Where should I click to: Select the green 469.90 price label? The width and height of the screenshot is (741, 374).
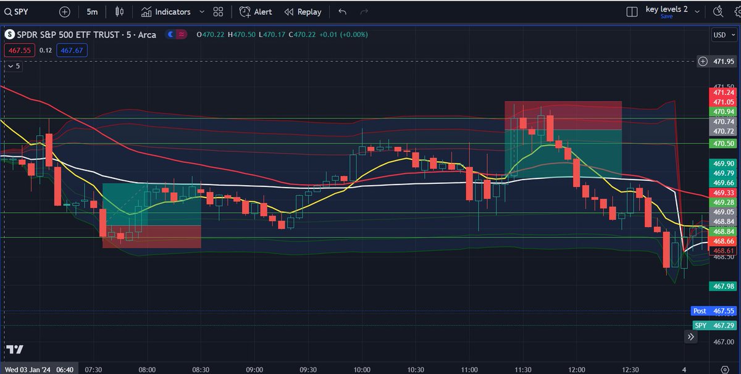click(x=724, y=164)
